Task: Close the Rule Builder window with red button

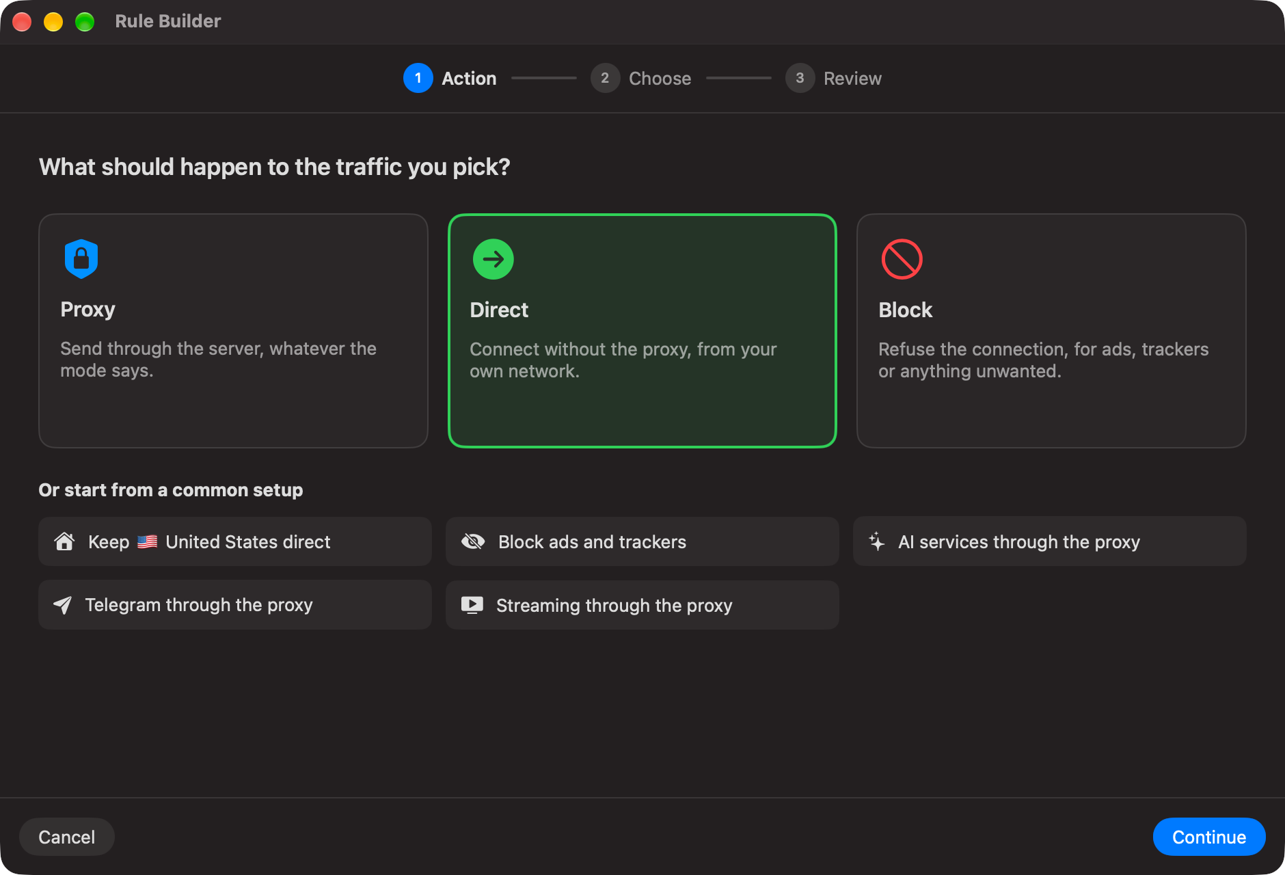Action: (22, 22)
